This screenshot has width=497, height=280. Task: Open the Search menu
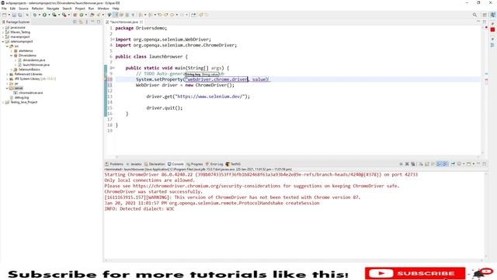pyautogui.click(x=67, y=9)
